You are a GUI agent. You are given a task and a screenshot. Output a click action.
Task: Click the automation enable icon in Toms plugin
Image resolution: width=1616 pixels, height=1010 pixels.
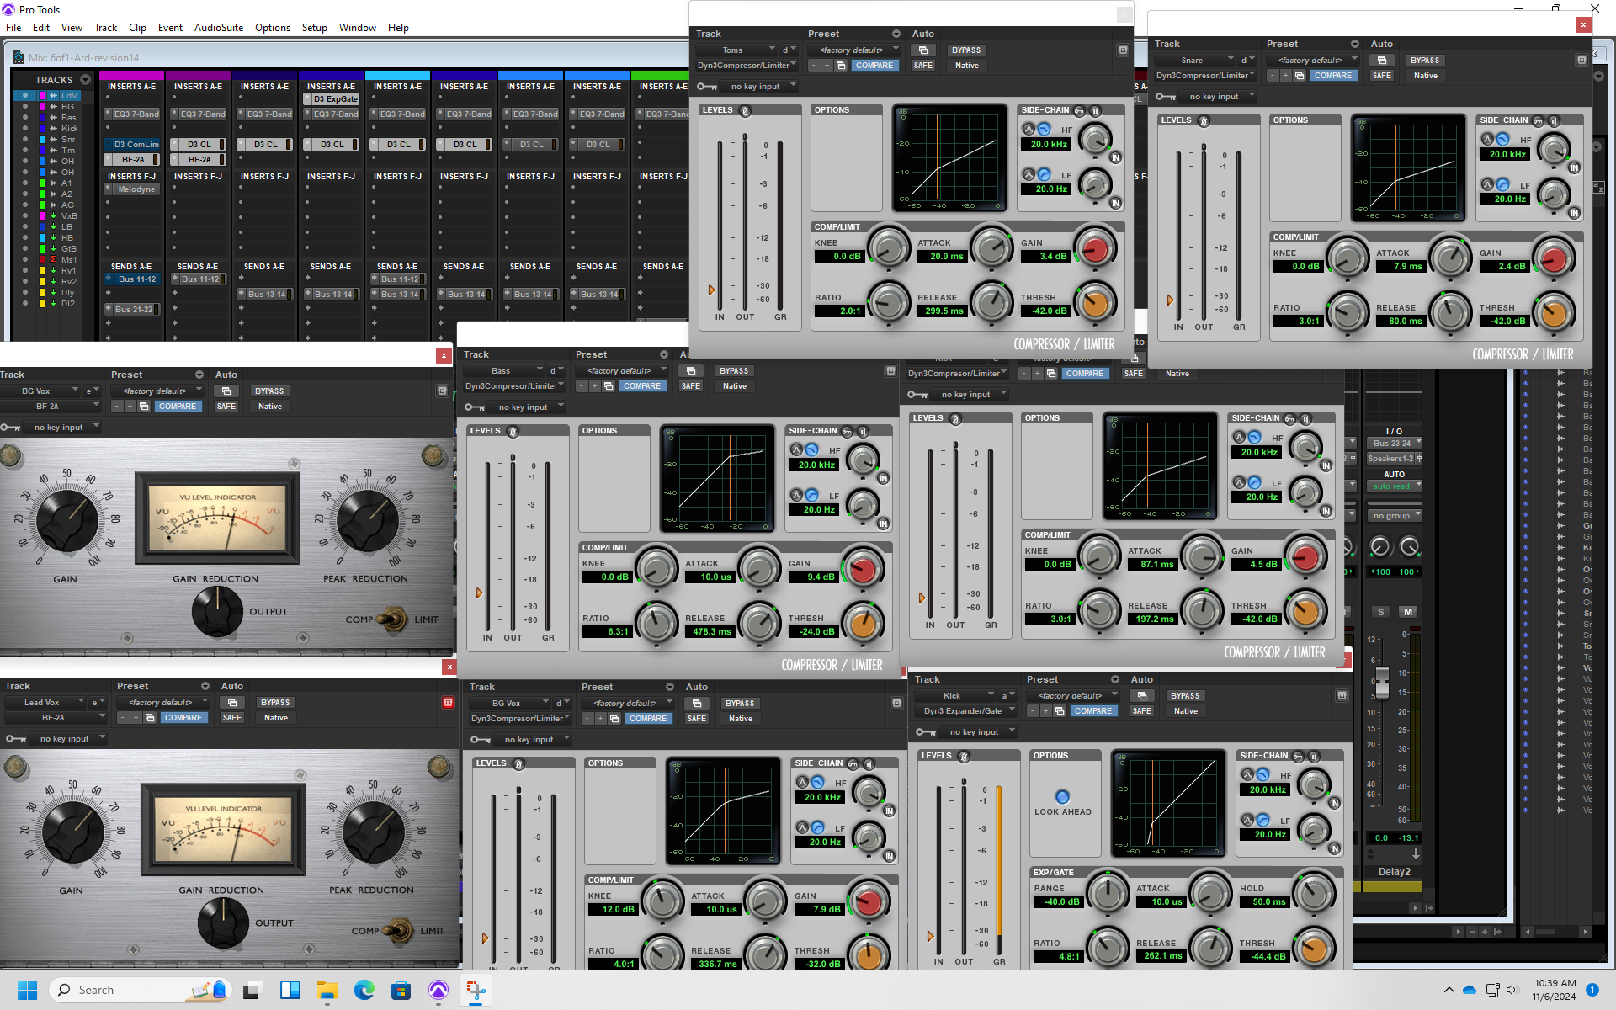click(x=923, y=50)
